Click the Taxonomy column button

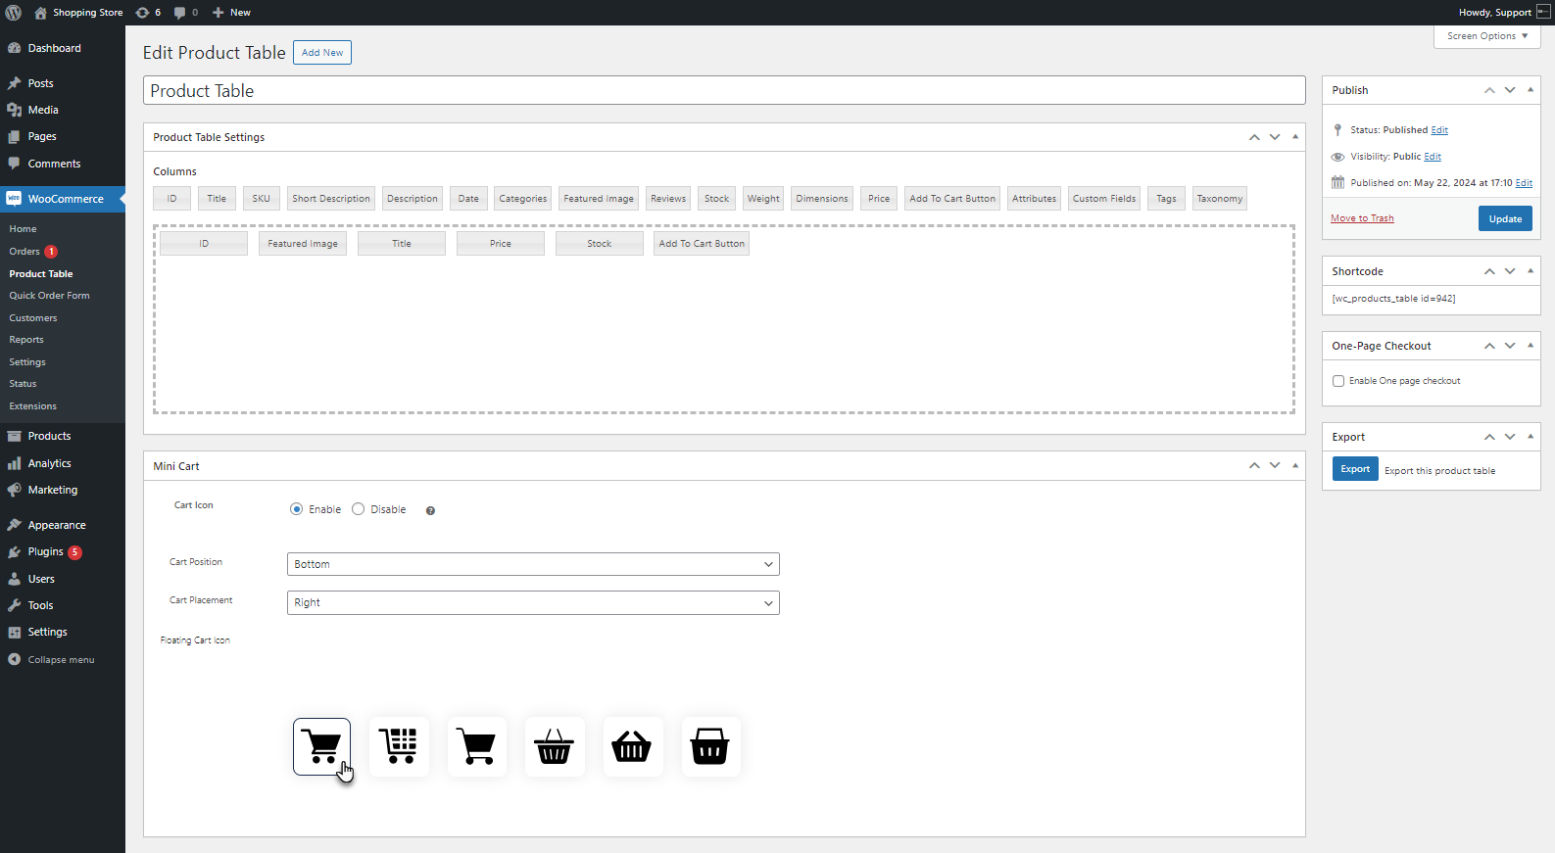[1220, 199]
